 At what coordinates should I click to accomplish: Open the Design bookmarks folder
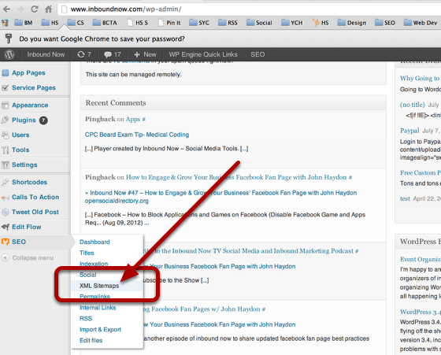click(x=352, y=23)
